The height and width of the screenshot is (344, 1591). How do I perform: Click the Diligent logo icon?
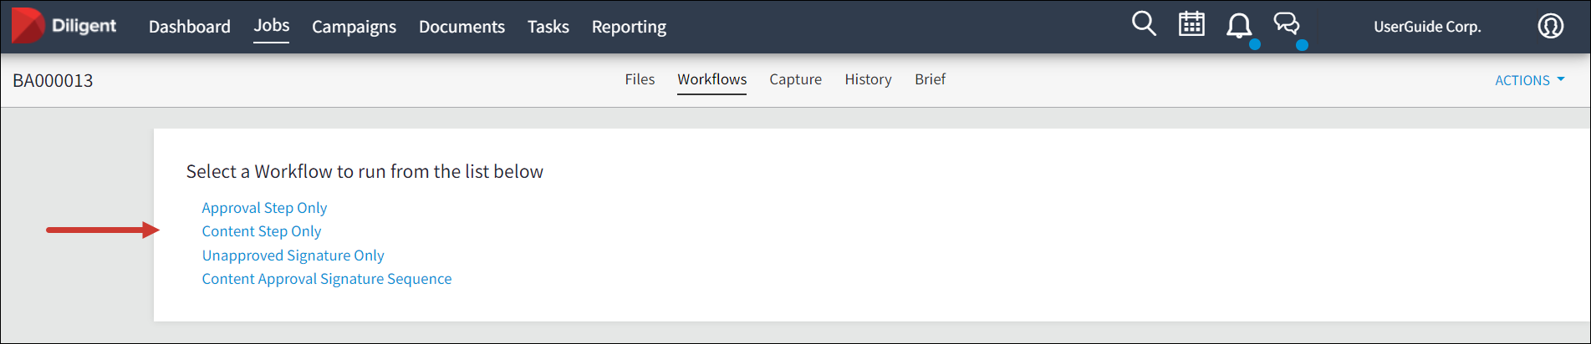click(28, 26)
